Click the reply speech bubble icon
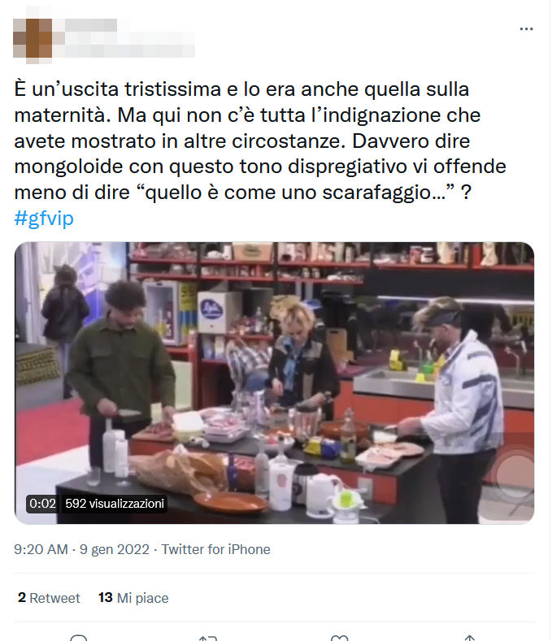The height and width of the screenshot is (641, 552). (79, 638)
